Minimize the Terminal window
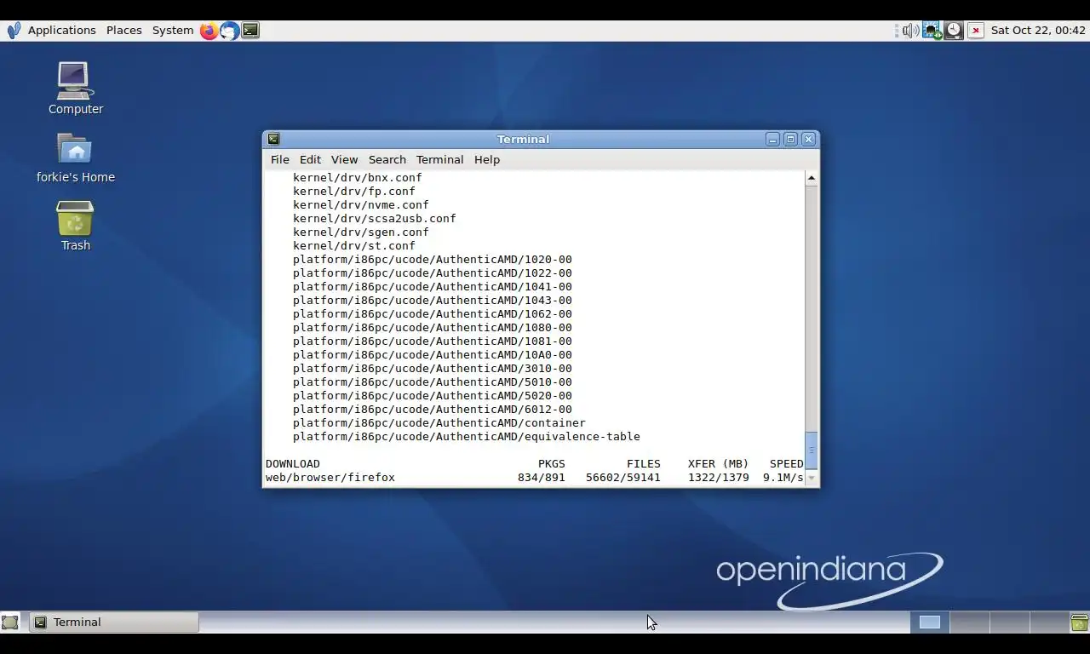This screenshot has height=654, width=1090. [x=772, y=139]
